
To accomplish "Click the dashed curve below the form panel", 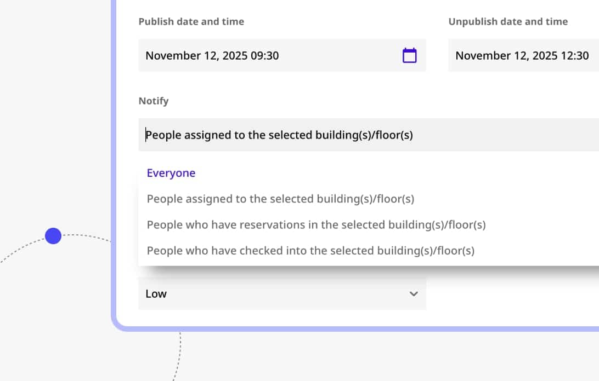I will tap(180, 350).
